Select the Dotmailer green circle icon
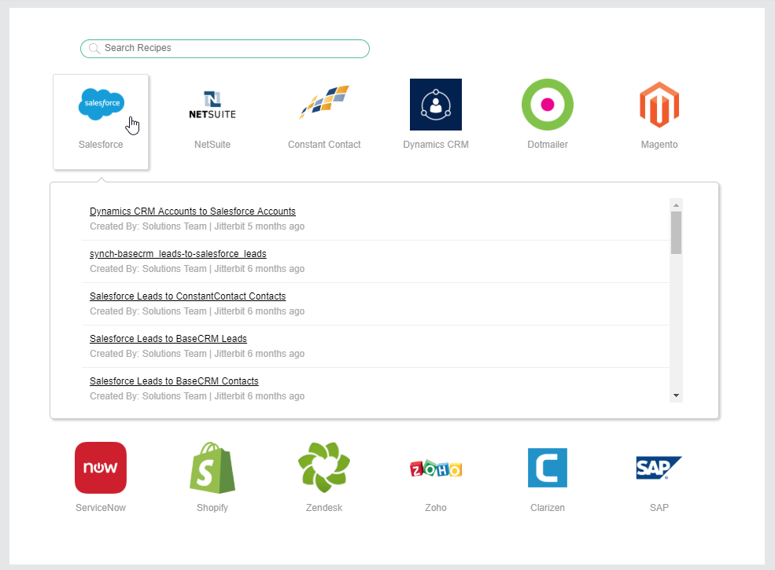This screenshot has height=570, width=775. point(548,105)
